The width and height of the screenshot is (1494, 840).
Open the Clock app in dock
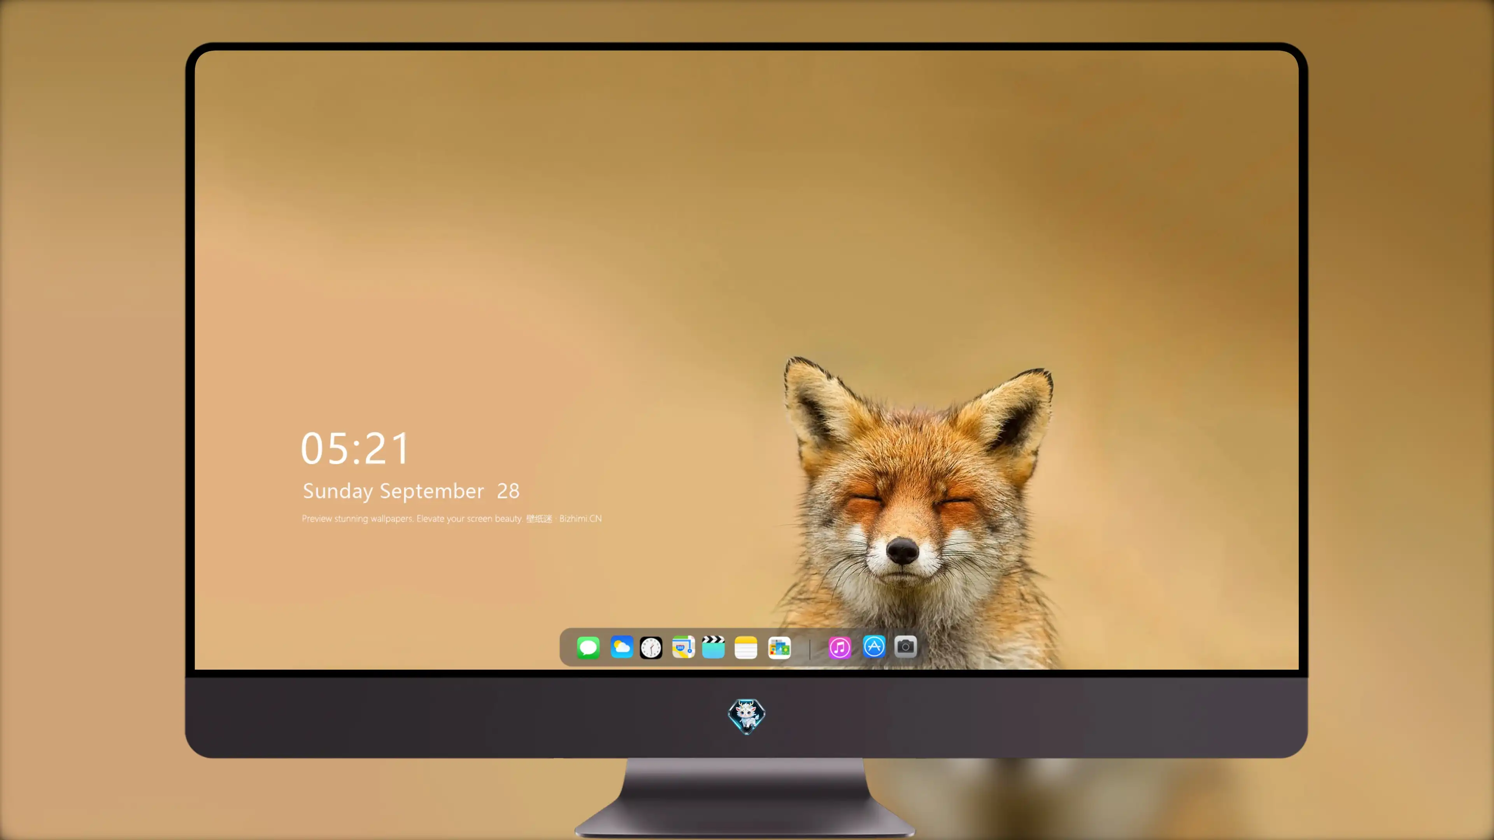click(x=651, y=647)
